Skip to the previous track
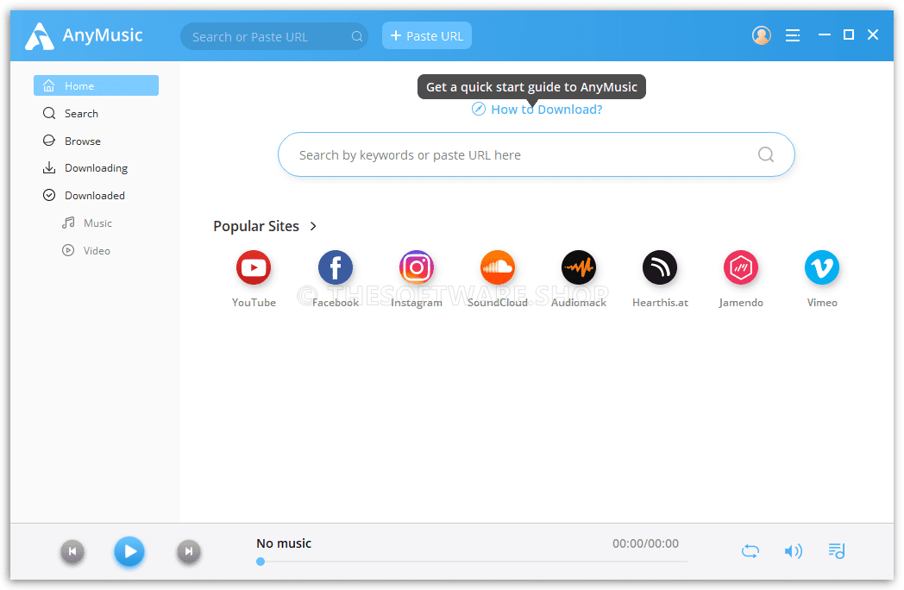904x590 pixels. (72, 552)
